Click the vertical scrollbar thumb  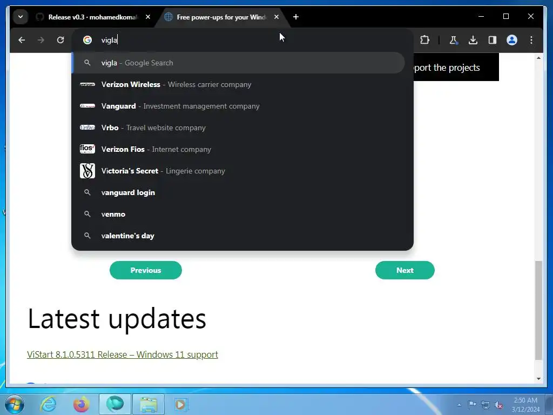tap(538, 310)
